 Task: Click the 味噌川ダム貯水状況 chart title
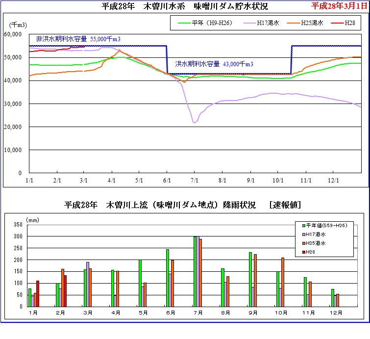click(184, 6)
